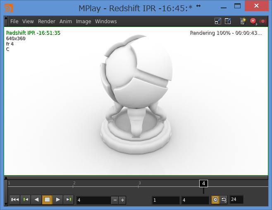Click the new sequence filmstrip icon
The width and height of the screenshot is (272, 210).
243,21
